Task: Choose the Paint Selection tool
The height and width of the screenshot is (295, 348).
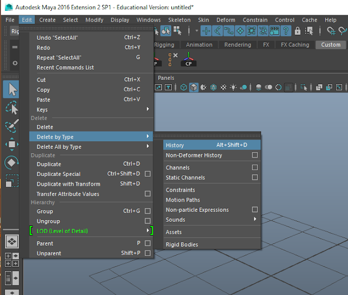Action: [11, 125]
